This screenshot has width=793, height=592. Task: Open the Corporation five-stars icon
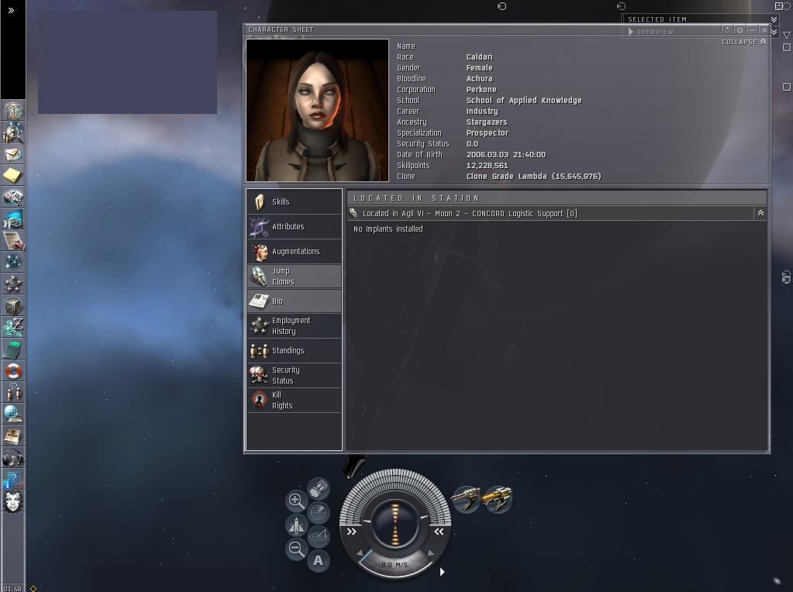pos(13,284)
